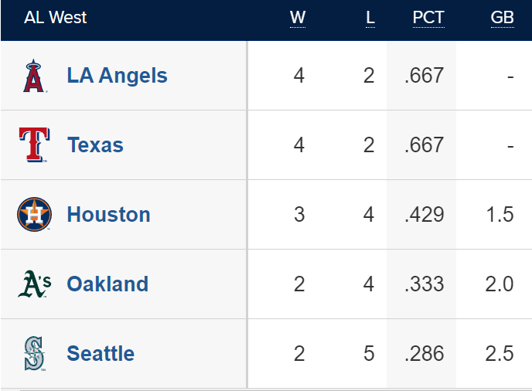Viewport: 532px width, 391px height.
Task: Click the LA Angels team logo
Action: pos(34,76)
